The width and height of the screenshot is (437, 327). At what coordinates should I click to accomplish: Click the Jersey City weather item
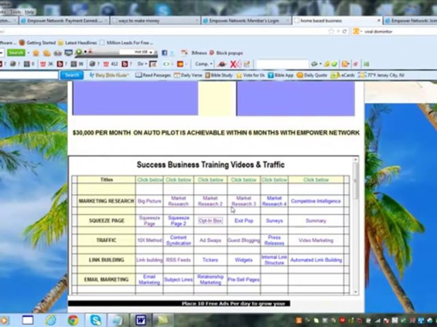pos(381,75)
